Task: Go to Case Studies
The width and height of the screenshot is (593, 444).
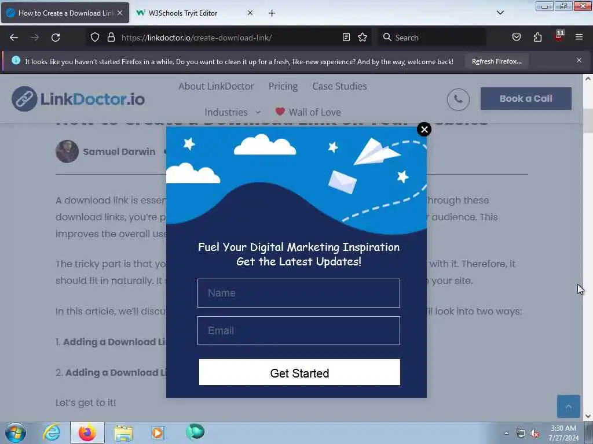Action: coord(339,86)
